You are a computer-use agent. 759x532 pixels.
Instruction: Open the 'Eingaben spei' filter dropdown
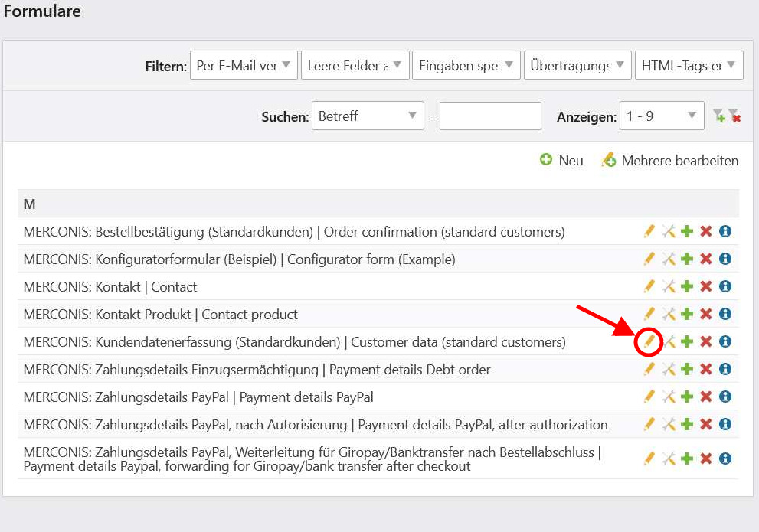click(466, 65)
